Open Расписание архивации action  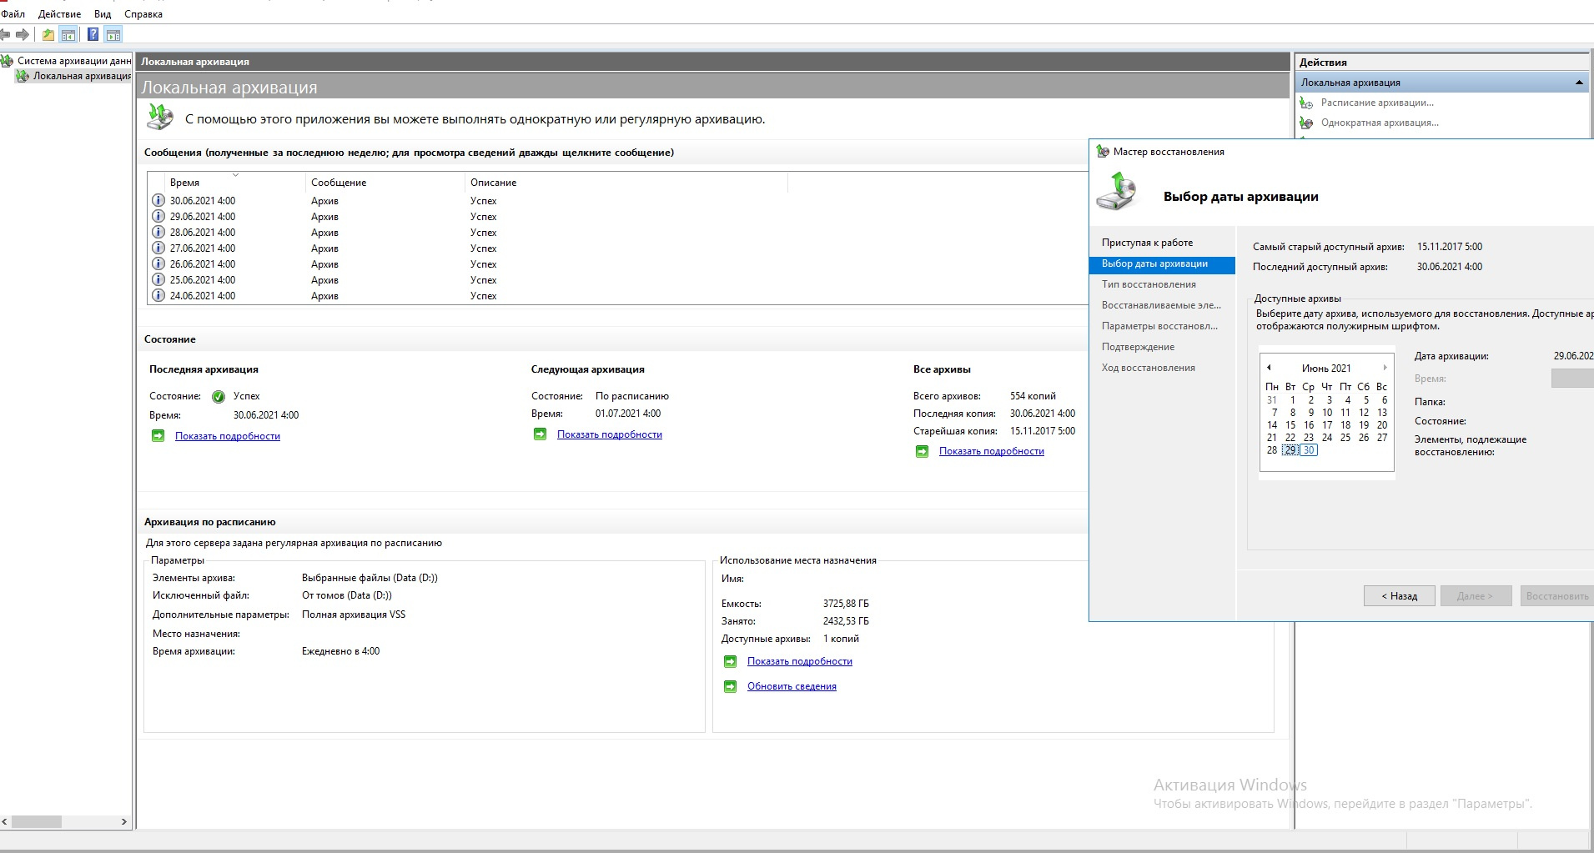1377,103
